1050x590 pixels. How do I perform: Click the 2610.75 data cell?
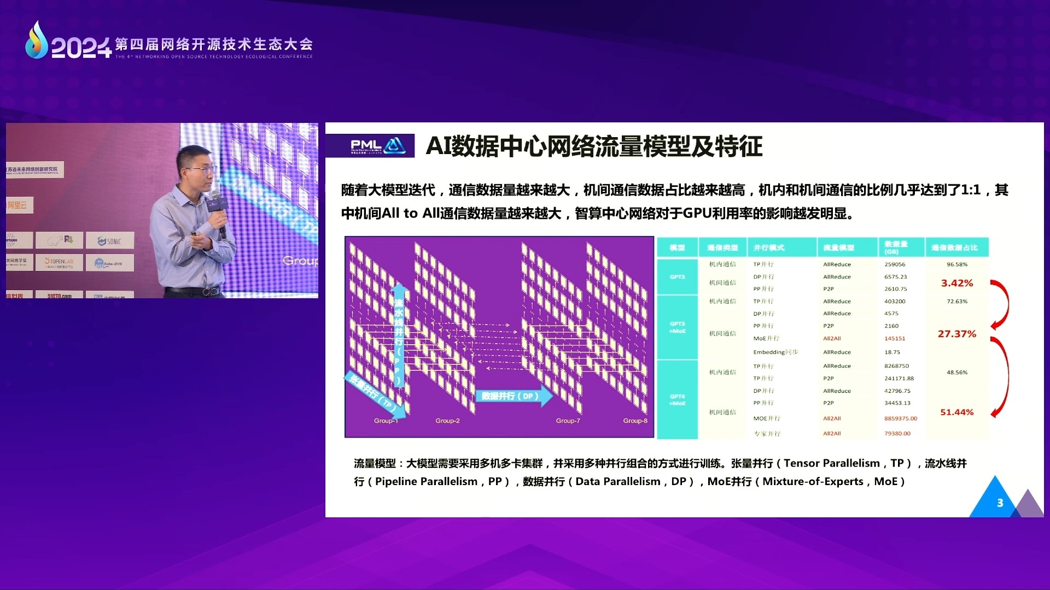[895, 289]
